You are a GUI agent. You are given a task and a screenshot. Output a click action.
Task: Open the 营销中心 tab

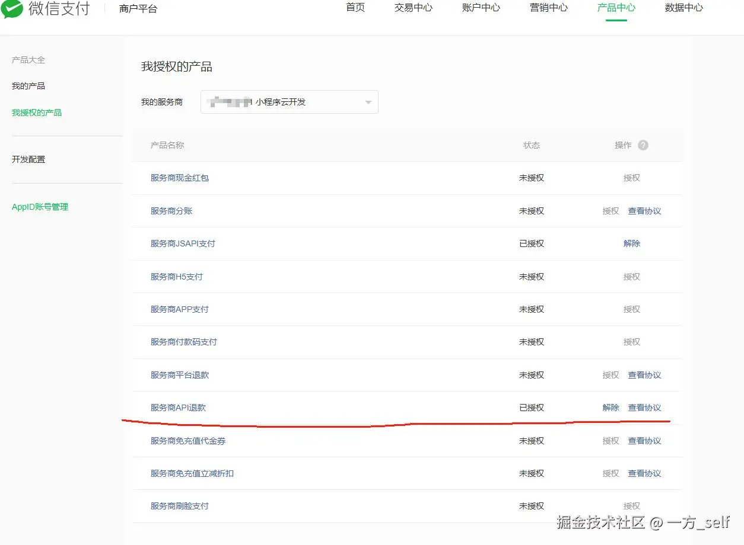click(549, 8)
